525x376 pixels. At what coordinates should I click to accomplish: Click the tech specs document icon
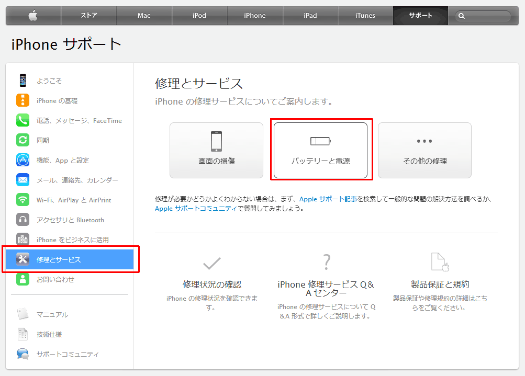tap(23, 334)
